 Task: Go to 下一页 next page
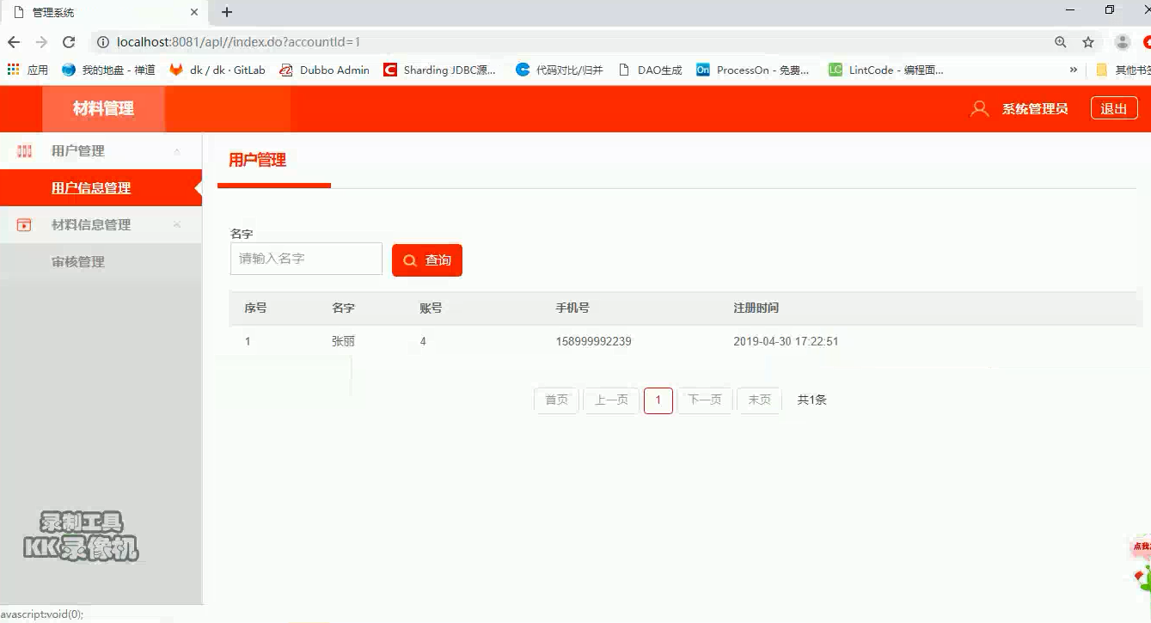[x=705, y=400]
